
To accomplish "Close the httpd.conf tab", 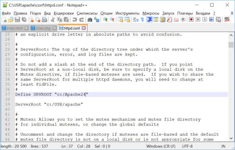I will pos(84,28).
